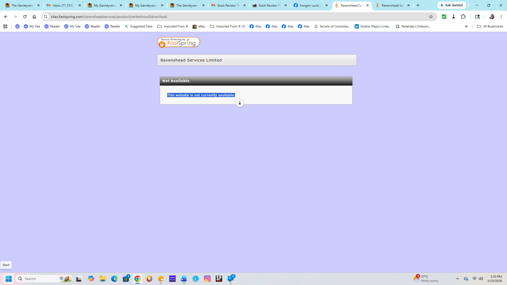507x285 pixels.
Task: Open the FastSpring secure ordering logo
Action: [x=179, y=42]
